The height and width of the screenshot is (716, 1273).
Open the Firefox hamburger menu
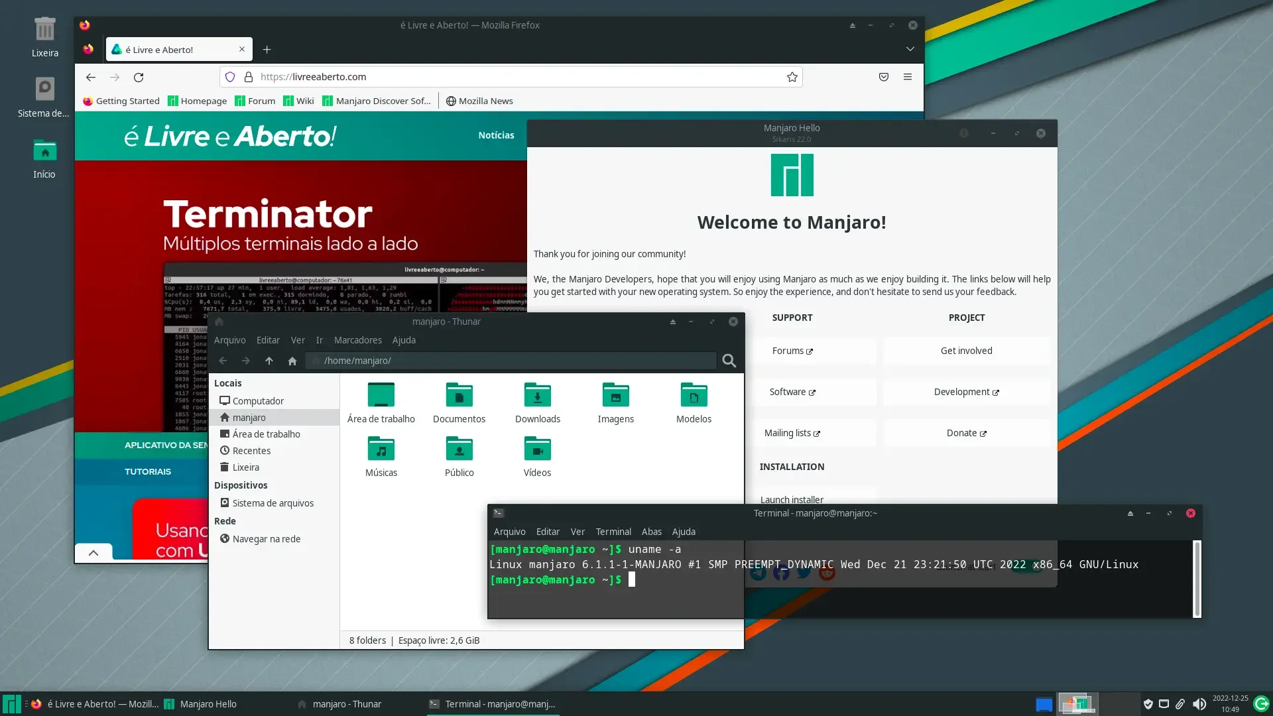908,77
